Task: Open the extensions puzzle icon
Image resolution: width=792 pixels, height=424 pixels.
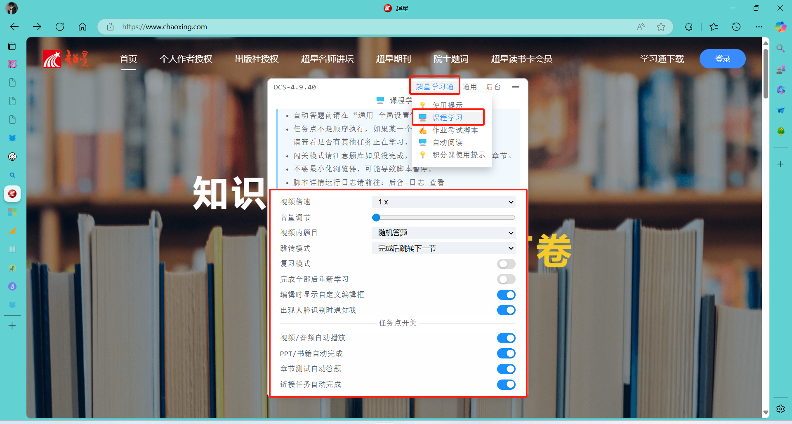Action: click(688, 27)
